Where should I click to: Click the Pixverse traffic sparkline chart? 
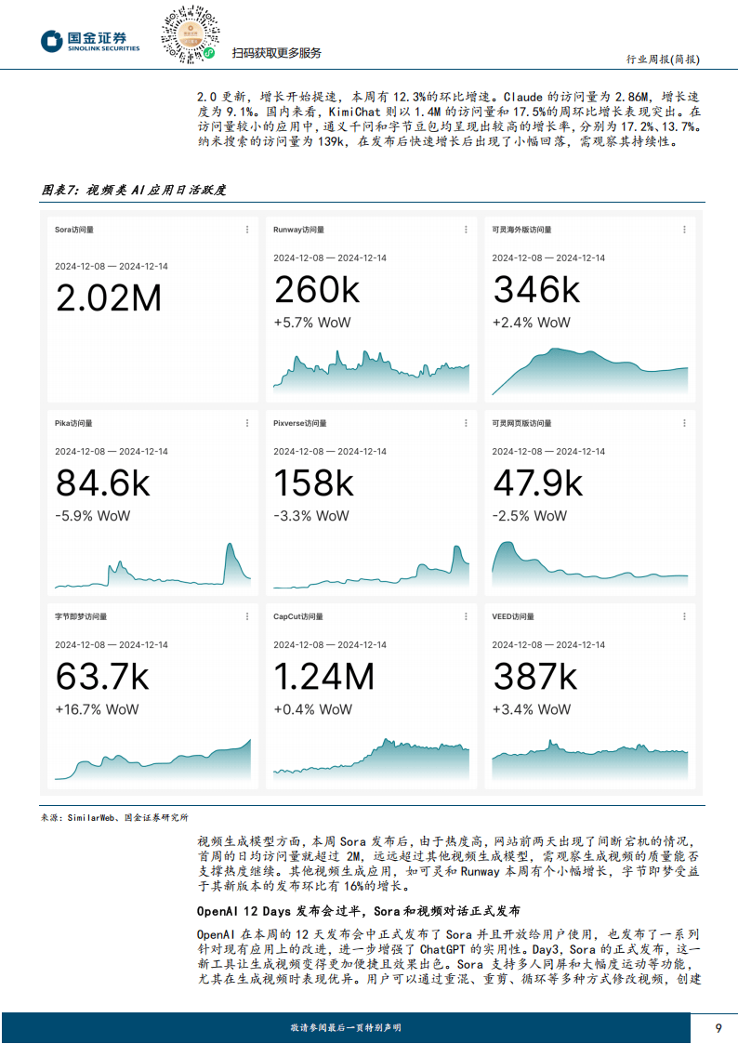tap(372, 566)
